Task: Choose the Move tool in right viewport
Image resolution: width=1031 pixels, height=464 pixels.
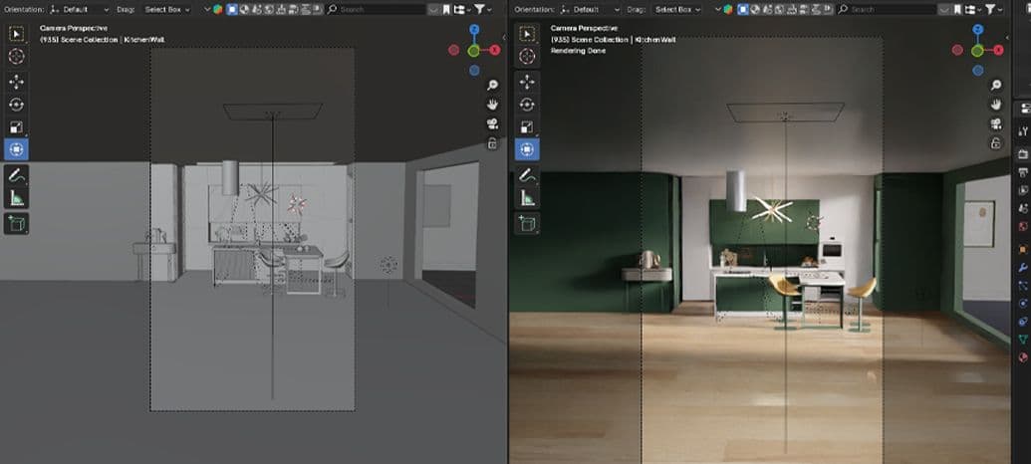Action: coord(527,83)
